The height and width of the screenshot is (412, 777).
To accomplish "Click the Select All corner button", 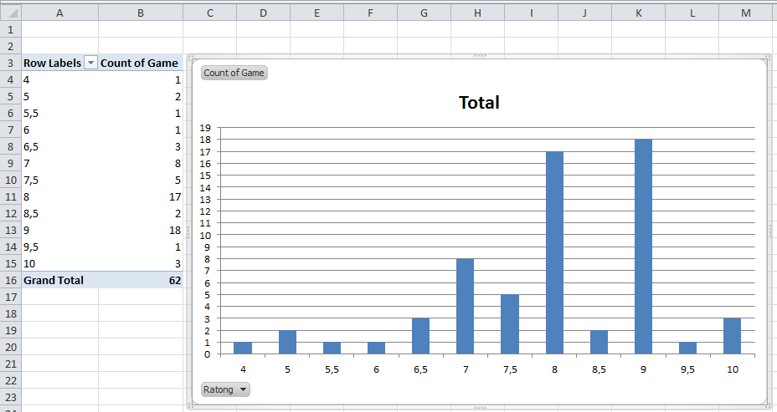I will 10,13.
